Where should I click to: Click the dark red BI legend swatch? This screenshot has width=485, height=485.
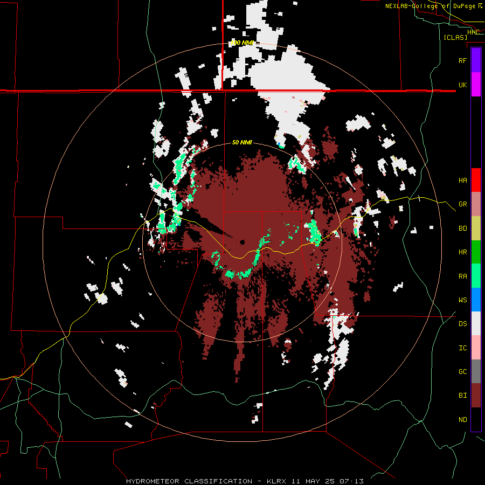coord(476,396)
